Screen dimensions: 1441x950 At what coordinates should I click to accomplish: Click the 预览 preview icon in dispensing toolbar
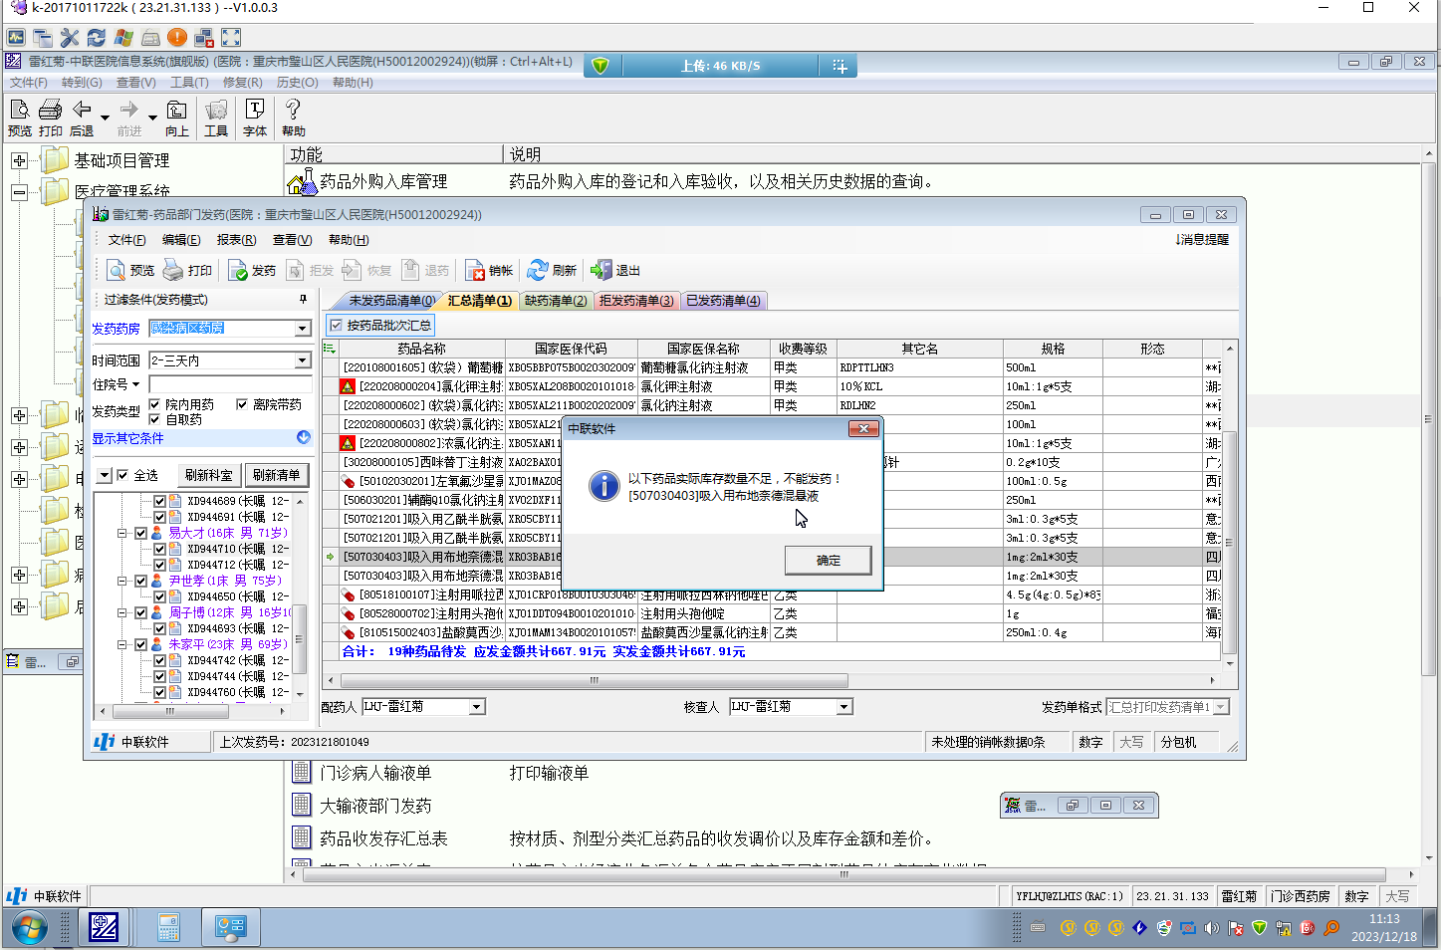(x=118, y=271)
